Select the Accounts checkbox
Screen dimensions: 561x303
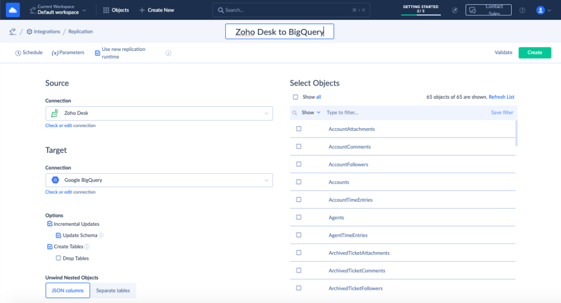click(x=299, y=182)
